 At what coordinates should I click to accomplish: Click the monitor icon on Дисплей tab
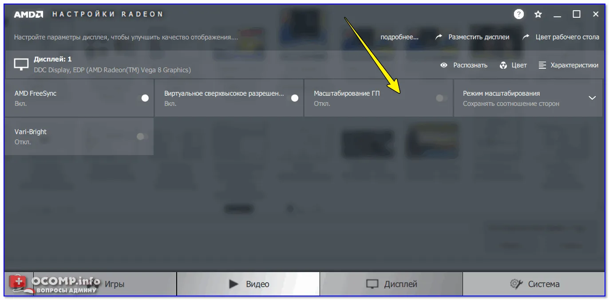pos(372,284)
